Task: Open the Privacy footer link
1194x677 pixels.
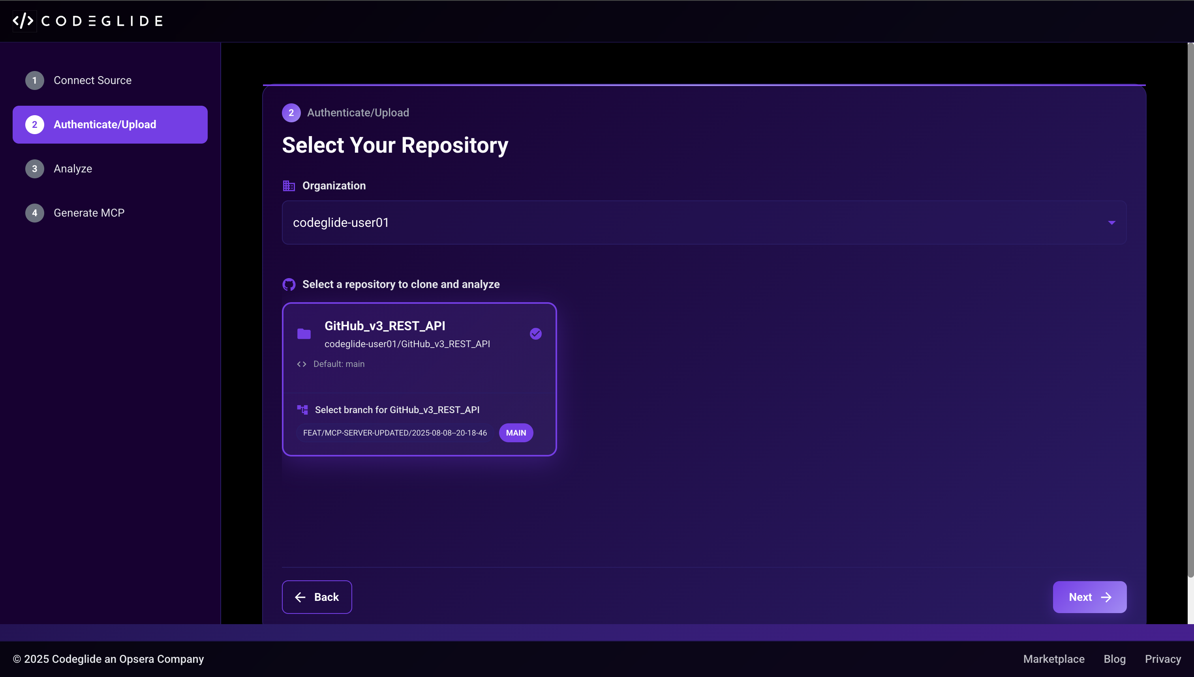Action: (x=1163, y=659)
